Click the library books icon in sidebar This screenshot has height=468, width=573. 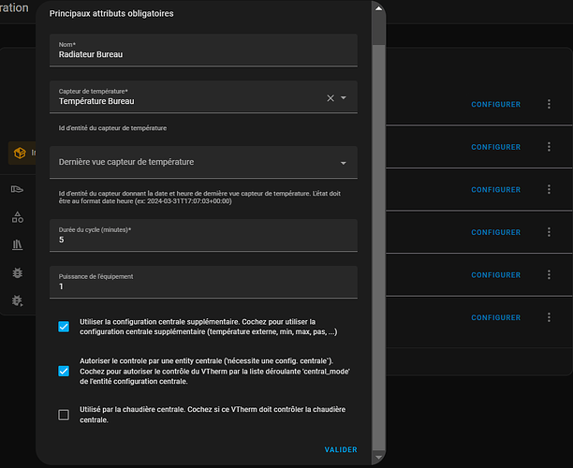coord(17,244)
